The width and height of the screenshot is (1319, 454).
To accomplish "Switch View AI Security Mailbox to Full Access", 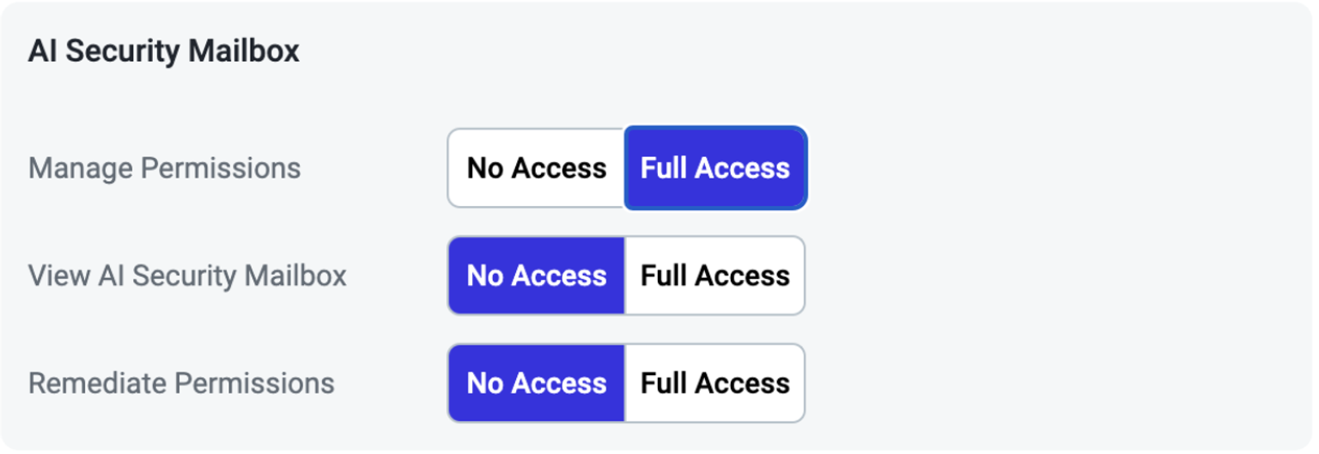I will coord(714,275).
